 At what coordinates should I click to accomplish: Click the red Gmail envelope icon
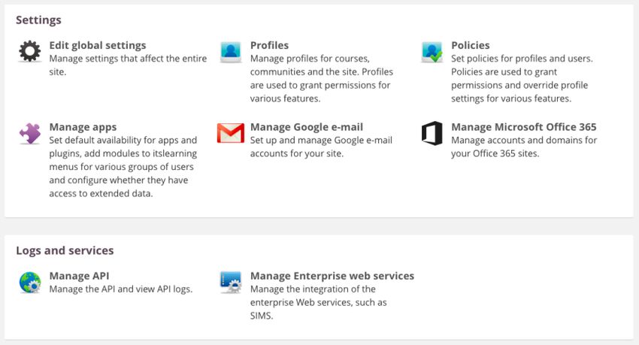click(x=231, y=133)
